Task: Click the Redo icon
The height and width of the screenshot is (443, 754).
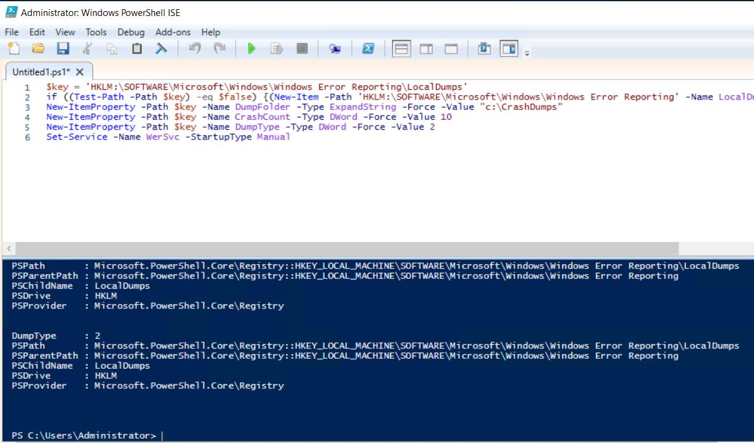Action: tap(219, 48)
